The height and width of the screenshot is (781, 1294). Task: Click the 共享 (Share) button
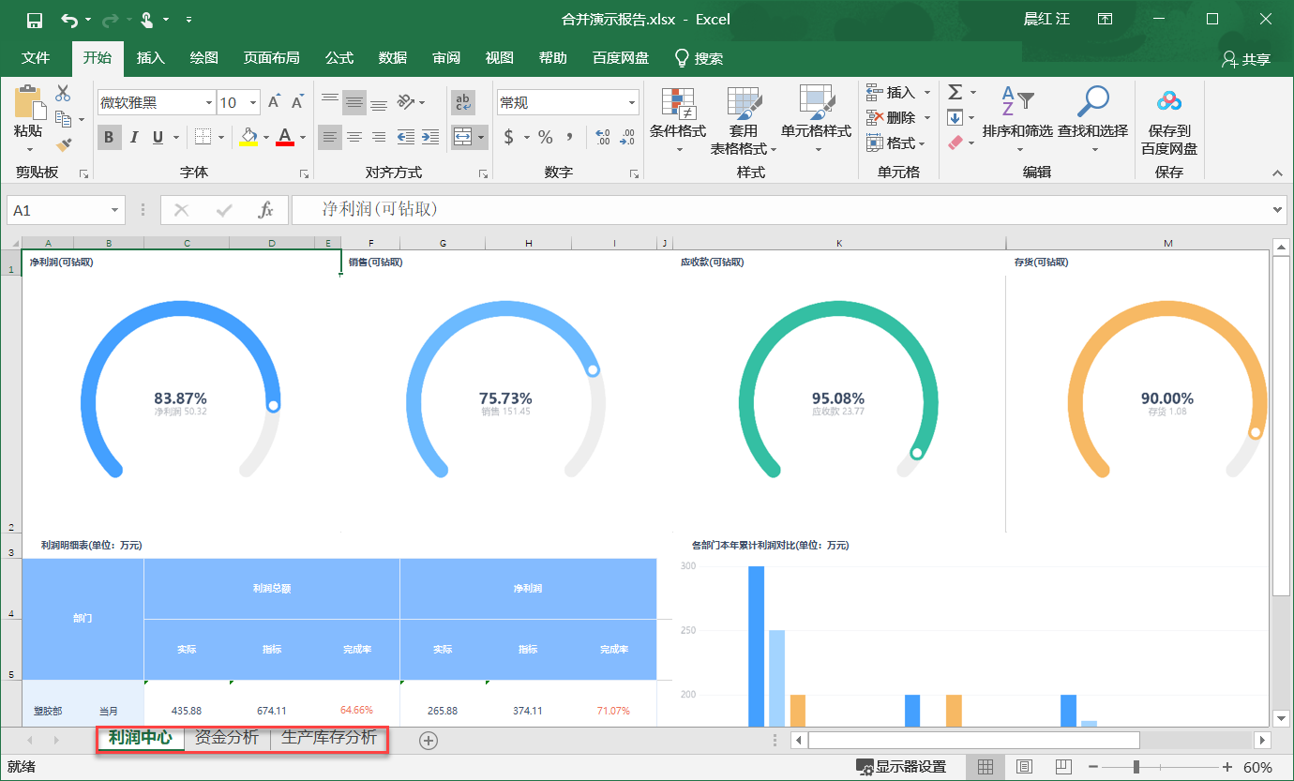pyautogui.click(x=1246, y=59)
